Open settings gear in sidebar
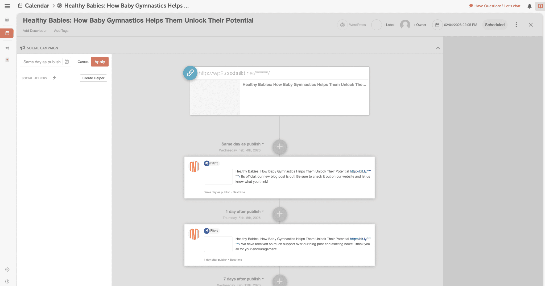545x286 pixels. point(7,270)
